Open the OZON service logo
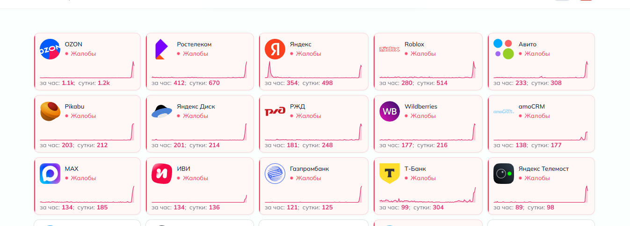 tap(50, 49)
